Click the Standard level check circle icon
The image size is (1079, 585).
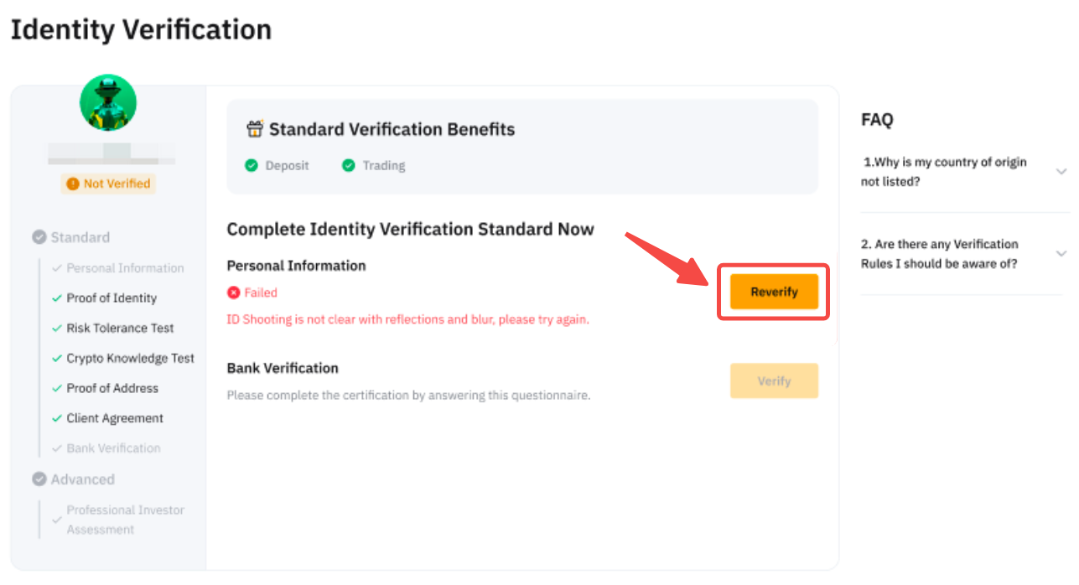pyautogui.click(x=39, y=237)
